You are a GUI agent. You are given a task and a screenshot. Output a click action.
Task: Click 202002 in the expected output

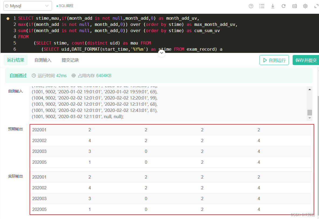(39, 141)
